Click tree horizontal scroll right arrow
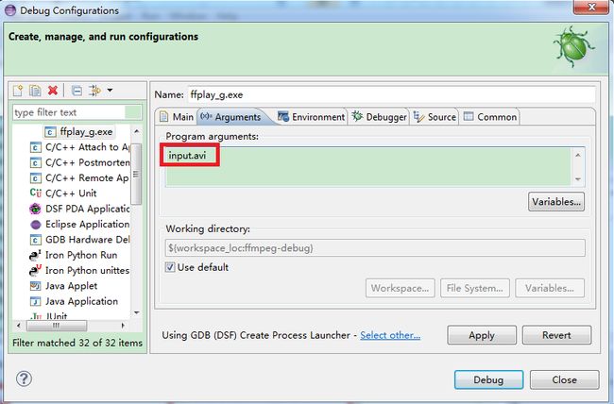This screenshot has width=614, height=404. point(123,326)
